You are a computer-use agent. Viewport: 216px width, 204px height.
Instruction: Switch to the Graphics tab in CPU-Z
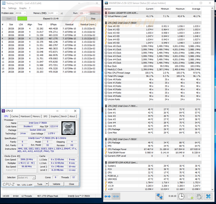pyautogui.click(x=55, y=116)
